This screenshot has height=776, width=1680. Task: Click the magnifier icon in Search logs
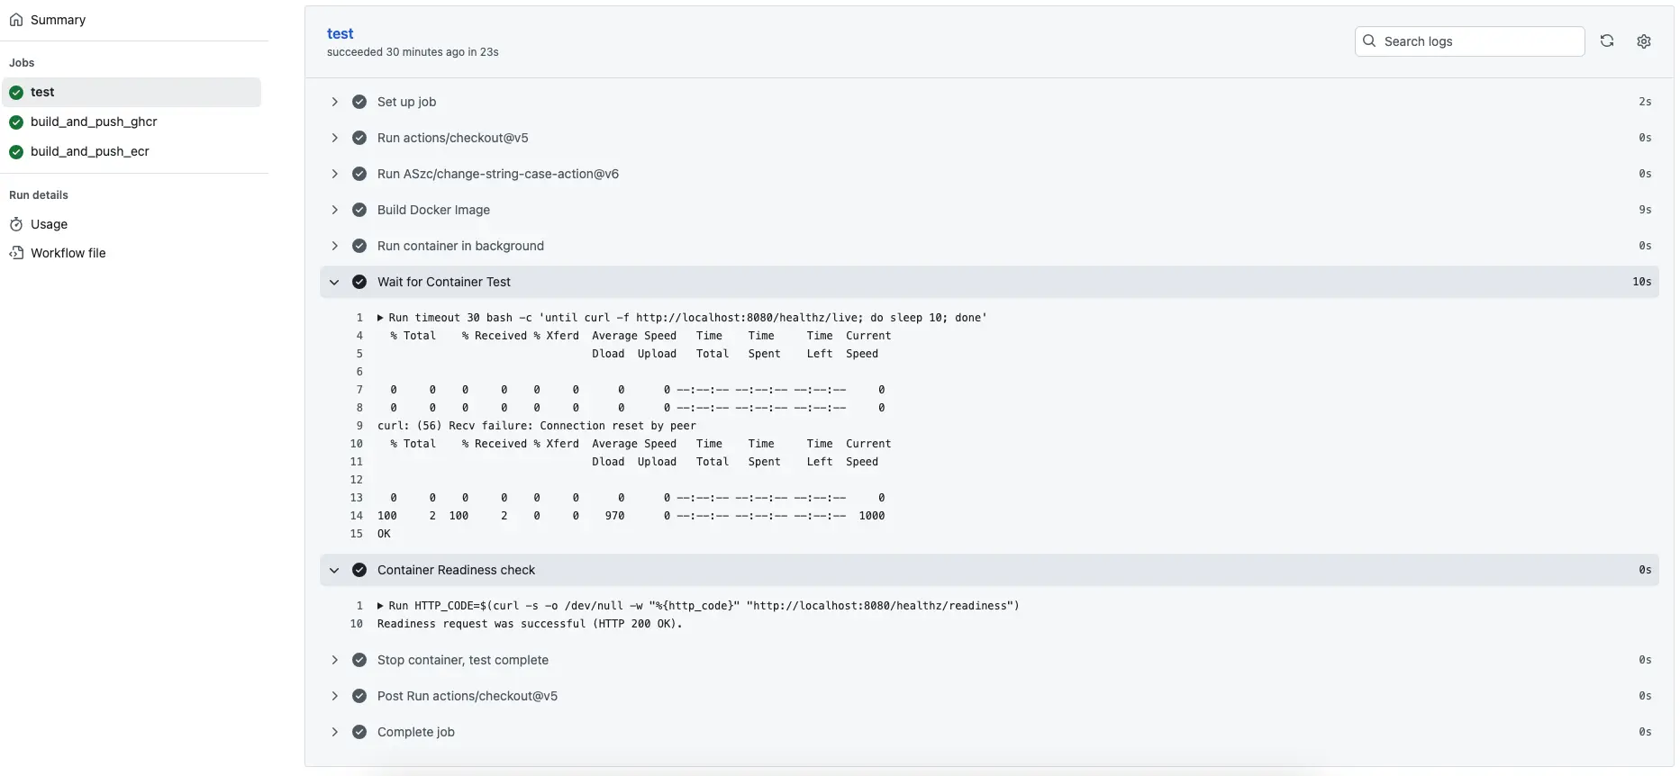coord(1369,41)
